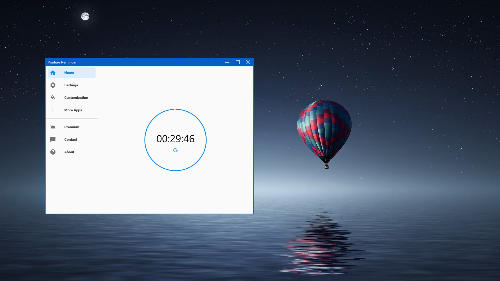Open the Premium text entry
The height and width of the screenshot is (281, 500).
tap(72, 127)
